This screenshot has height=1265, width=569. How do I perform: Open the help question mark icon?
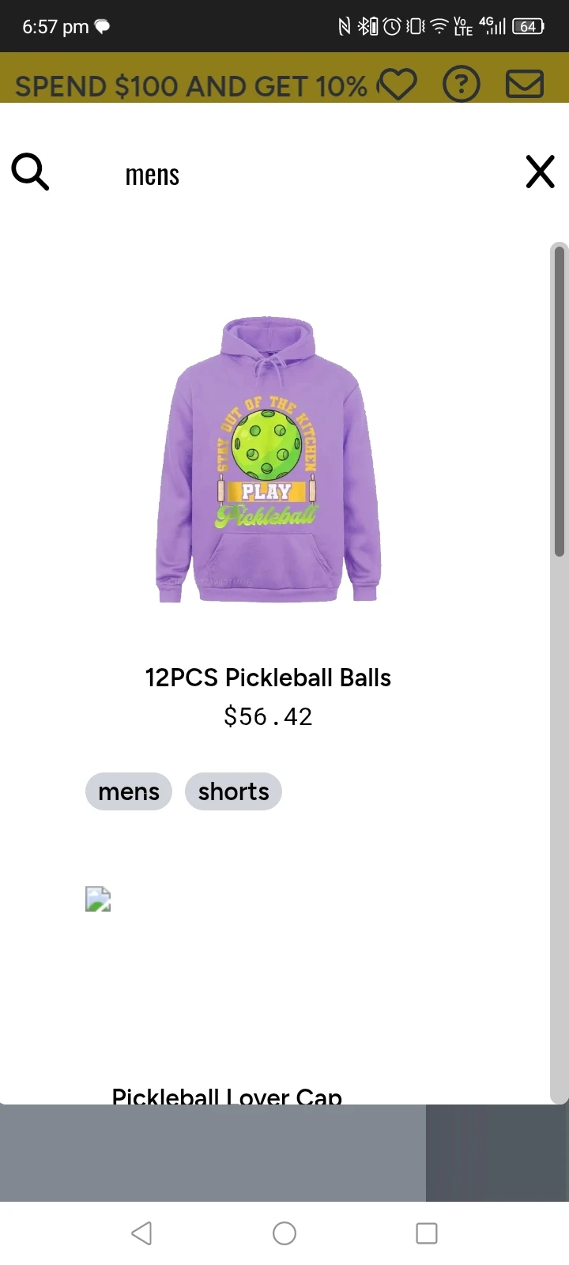coord(462,84)
